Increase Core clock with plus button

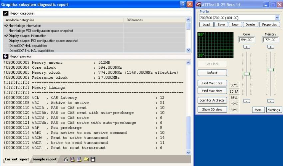(247, 47)
